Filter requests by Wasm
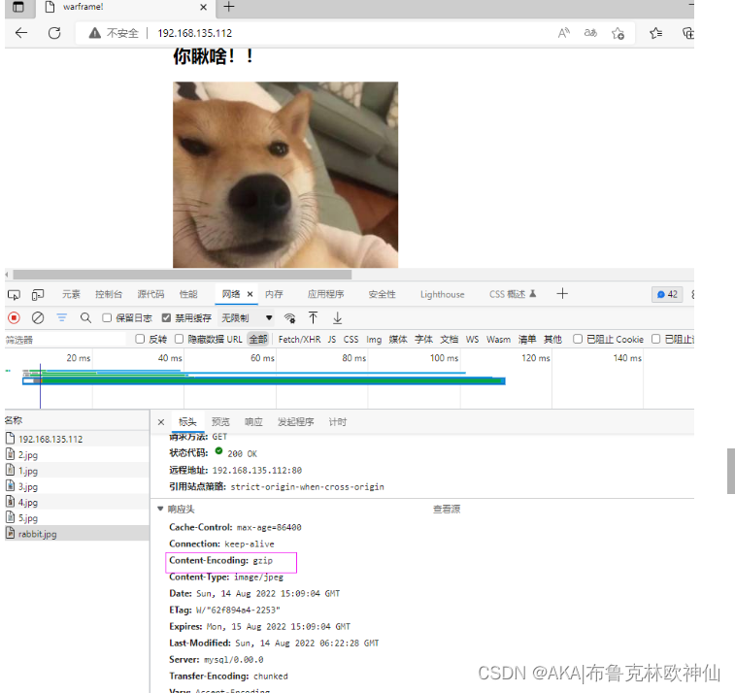The width and height of the screenshot is (735, 693). (x=498, y=340)
